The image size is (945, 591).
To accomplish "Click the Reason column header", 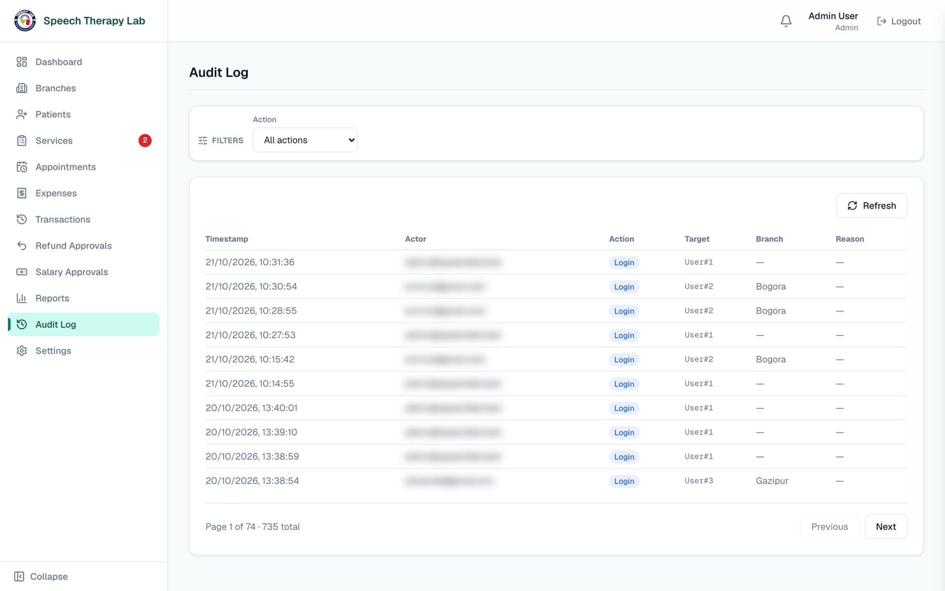I will [849, 239].
